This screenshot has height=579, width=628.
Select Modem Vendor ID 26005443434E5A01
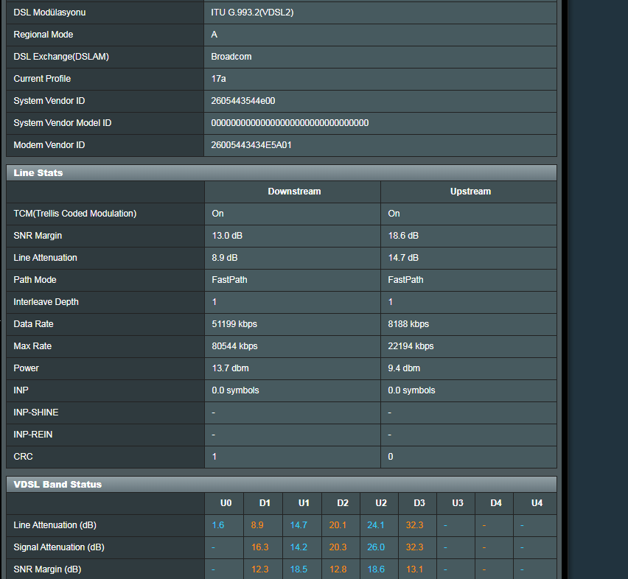pyautogui.click(x=251, y=145)
